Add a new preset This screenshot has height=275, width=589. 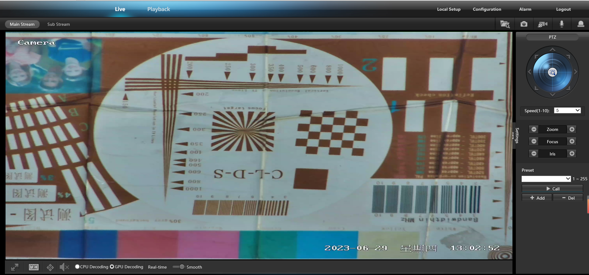coord(537,198)
